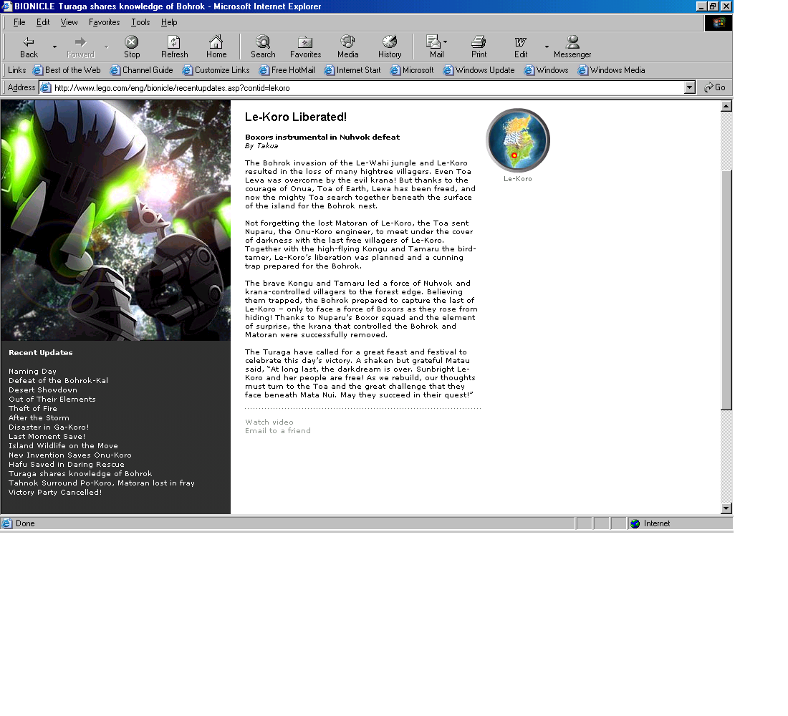Image resolution: width=788 pixels, height=716 pixels.
Task: Open the Best of the Web link
Action: 67,70
